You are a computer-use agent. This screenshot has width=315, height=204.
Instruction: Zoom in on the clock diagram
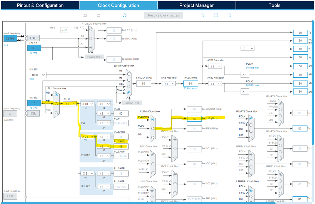click(202, 15)
